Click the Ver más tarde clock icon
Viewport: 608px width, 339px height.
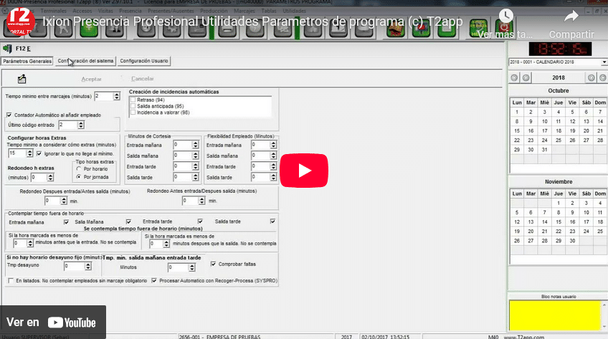505,16
